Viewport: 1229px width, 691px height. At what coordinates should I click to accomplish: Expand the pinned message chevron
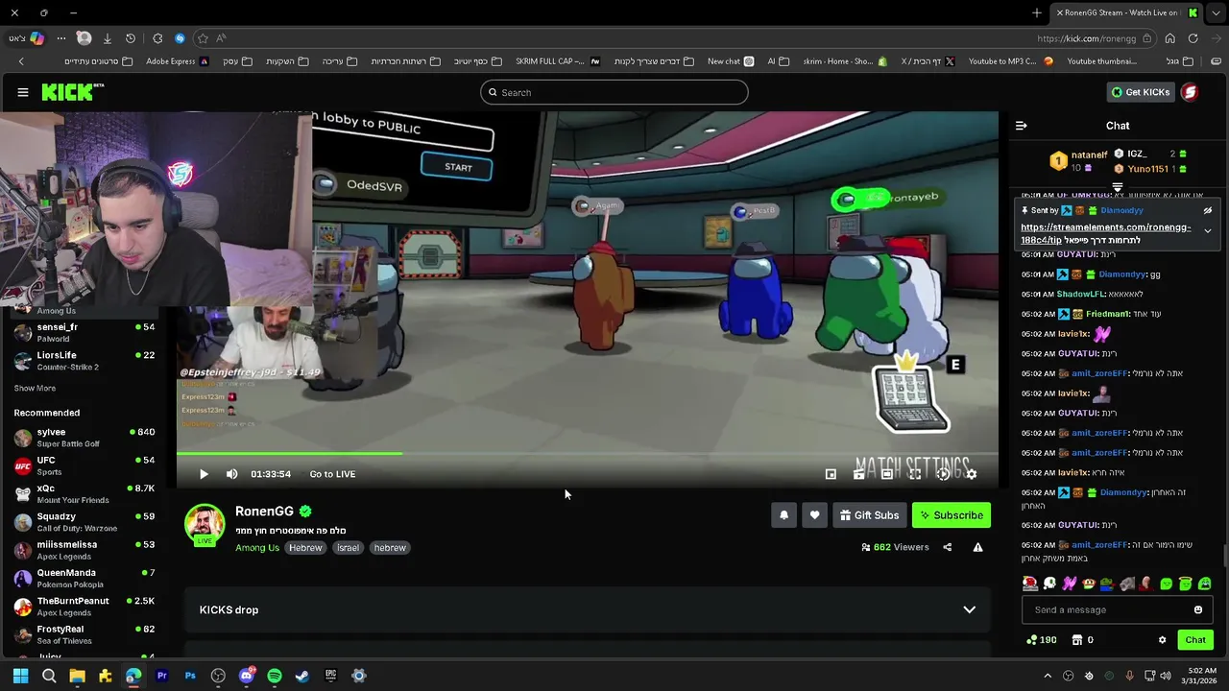(1208, 231)
